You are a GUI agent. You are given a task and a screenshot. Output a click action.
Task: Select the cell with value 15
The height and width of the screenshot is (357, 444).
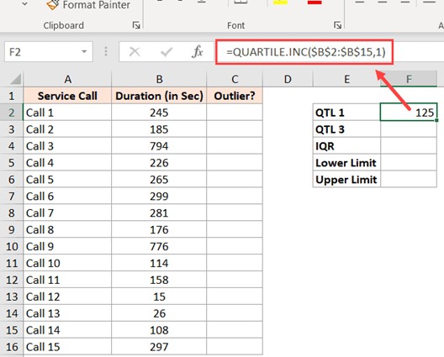click(159, 297)
